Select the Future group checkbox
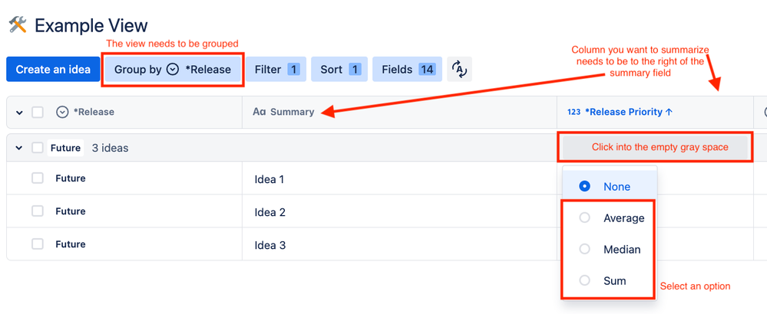The width and height of the screenshot is (767, 314). pyautogui.click(x=38, y=148)
